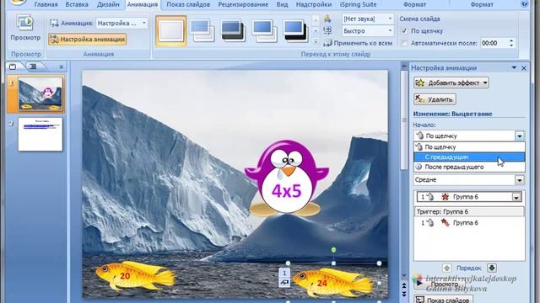Choose После предыдущего in start list
This screenshot has height=303, width=540.
(469, 167)
